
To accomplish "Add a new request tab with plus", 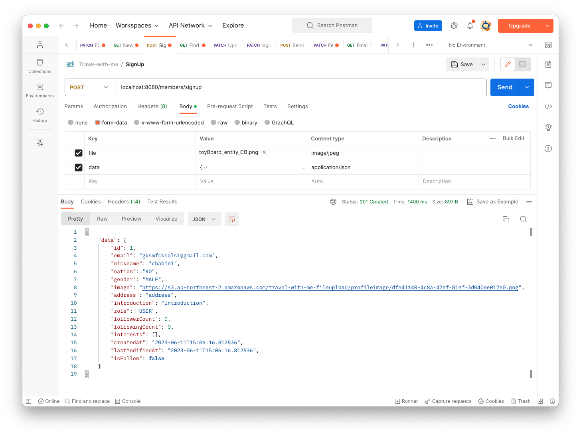I will pos(413,45).
